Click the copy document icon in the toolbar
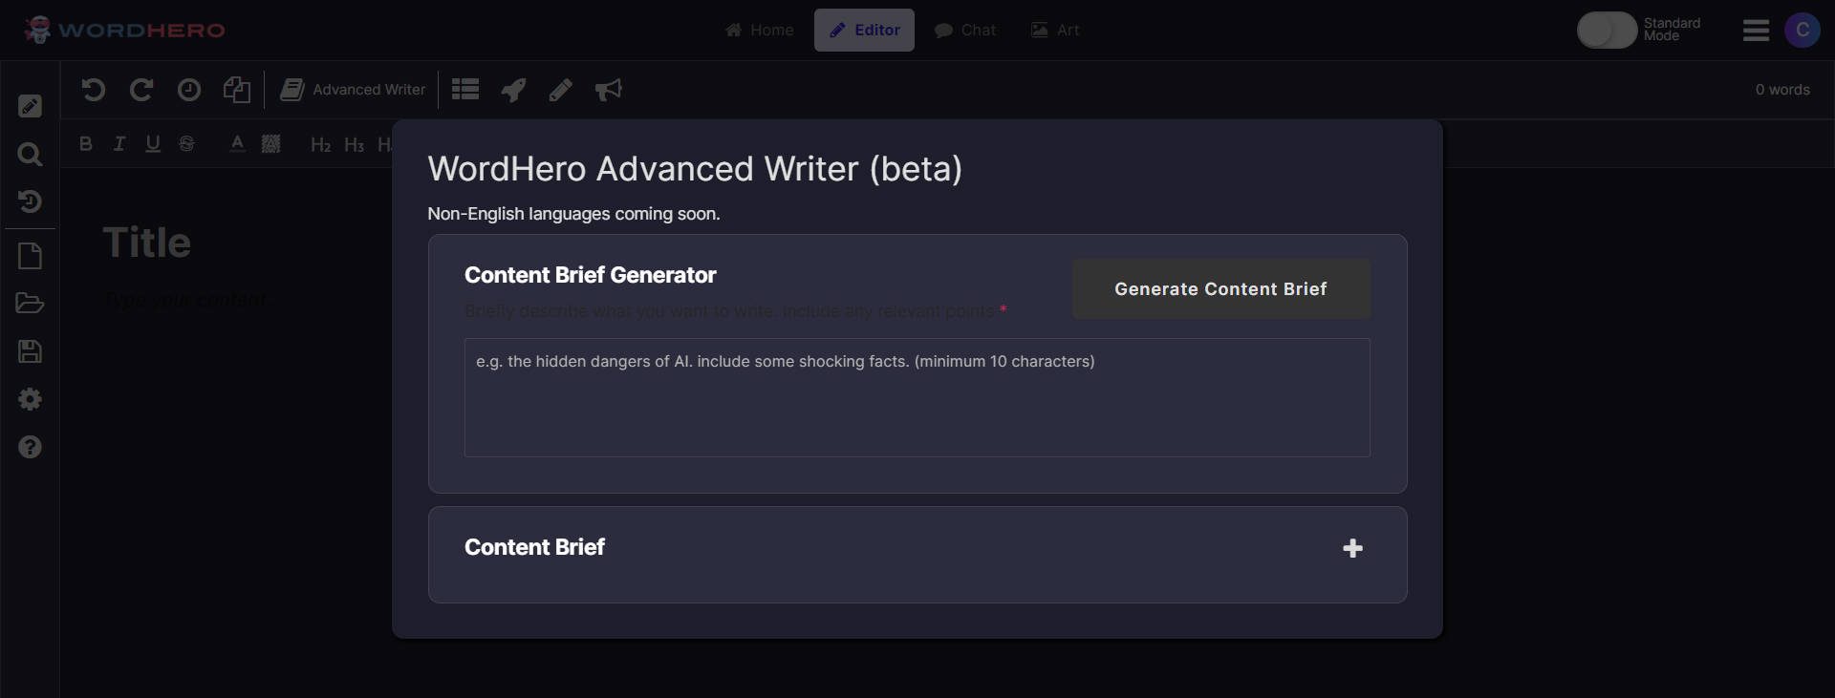The image size is (1835, 698). pyautogui.click(x=236, y=89)
